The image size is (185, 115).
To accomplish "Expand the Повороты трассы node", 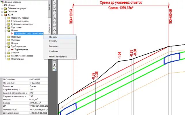I will [x=5, y=18].
